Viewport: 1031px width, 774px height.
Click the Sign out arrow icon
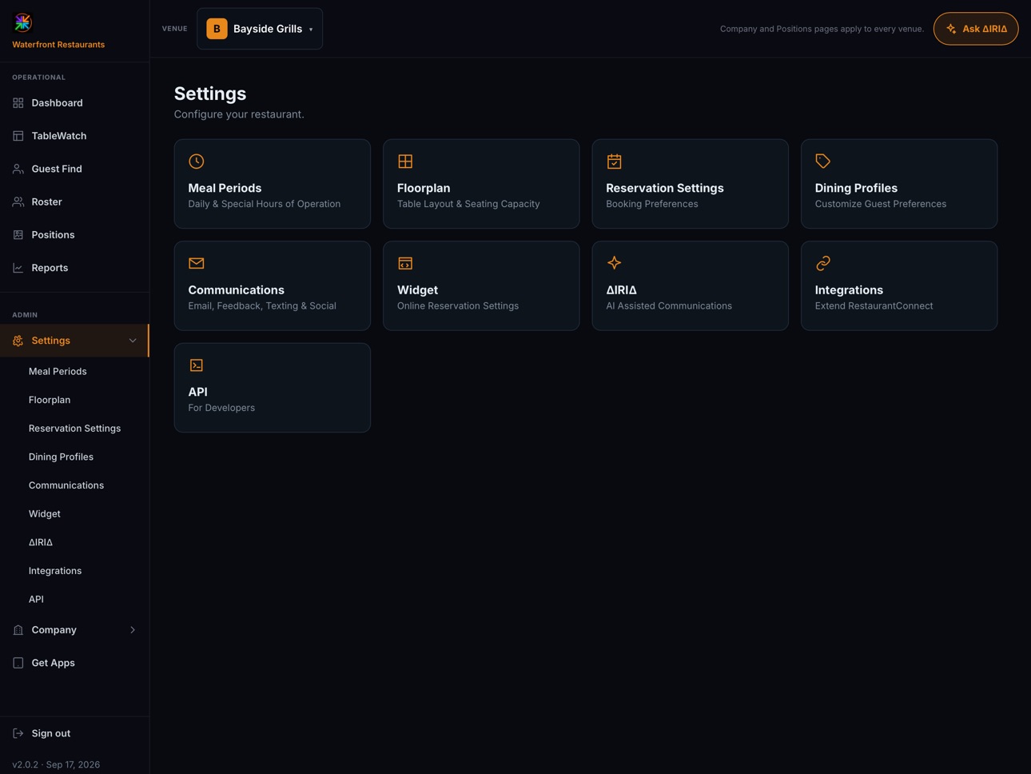[18, 733]
